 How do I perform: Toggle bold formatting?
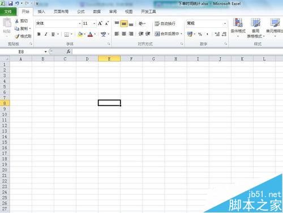click(39, 34)
